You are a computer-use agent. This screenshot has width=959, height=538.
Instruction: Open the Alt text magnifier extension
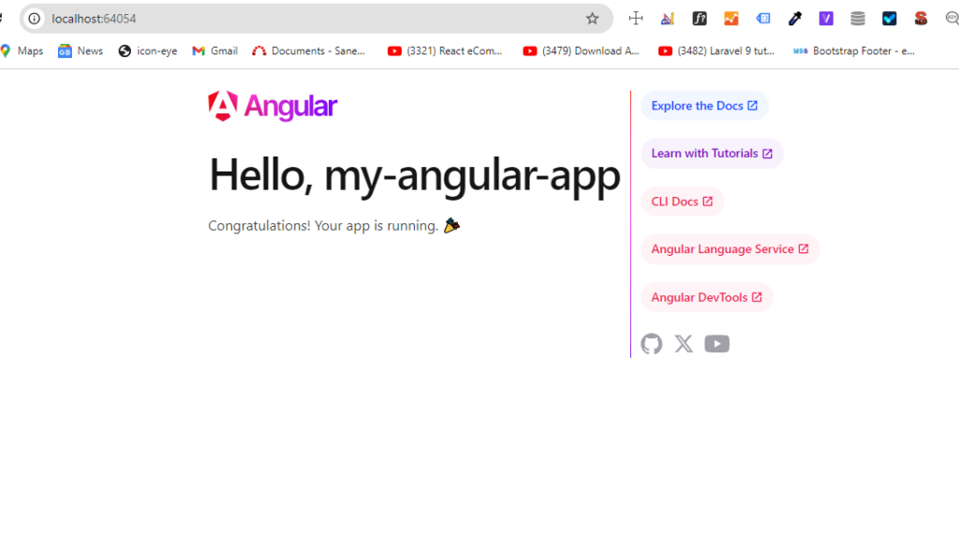click(x=952, y=19)
